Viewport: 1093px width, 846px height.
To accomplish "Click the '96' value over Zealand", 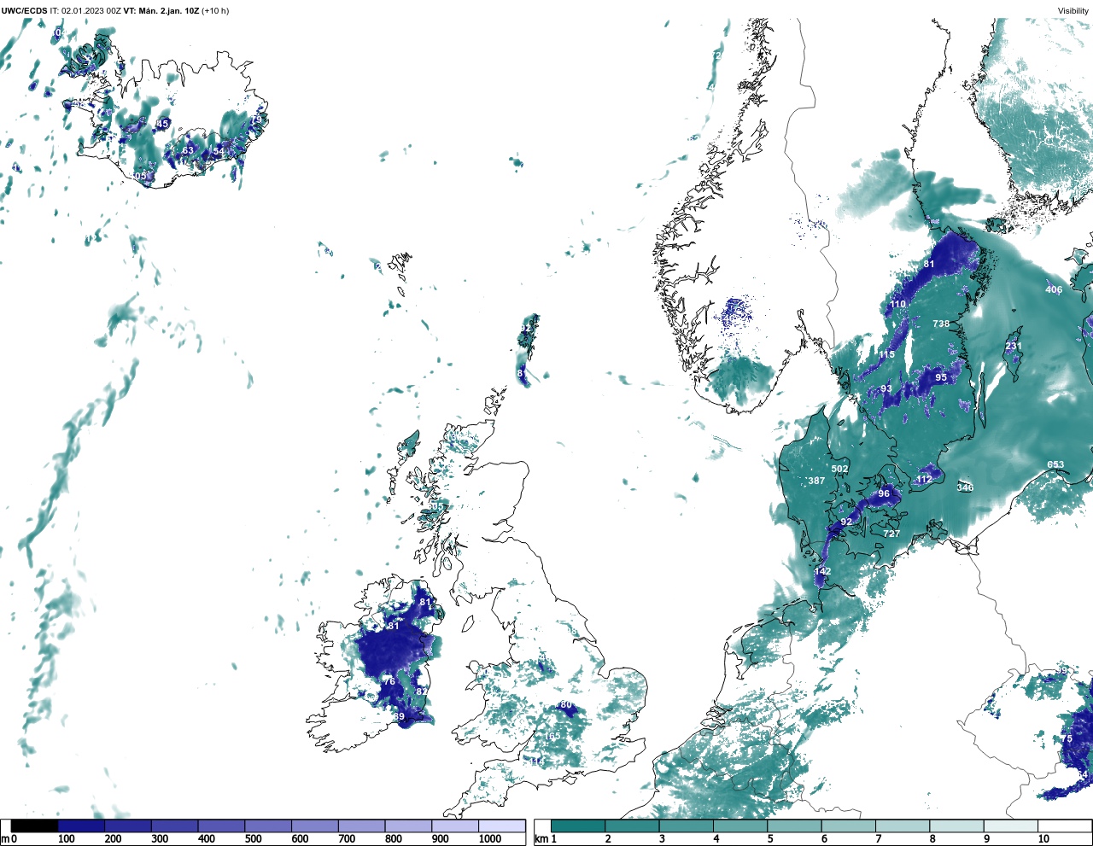I will [884, 493].
